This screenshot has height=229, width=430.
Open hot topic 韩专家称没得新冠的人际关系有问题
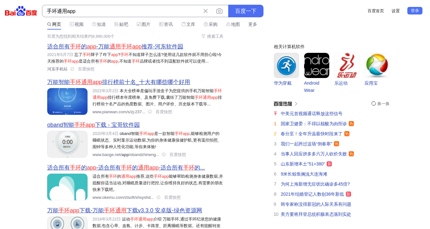tap(316, 204)
